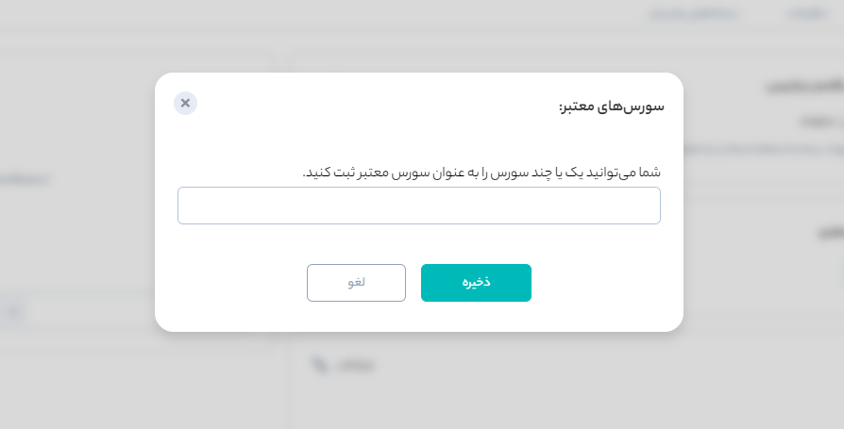Click the blurred label beside the paperclip
844x429 pixels.
pyautogui.click(x=355, y=365)
